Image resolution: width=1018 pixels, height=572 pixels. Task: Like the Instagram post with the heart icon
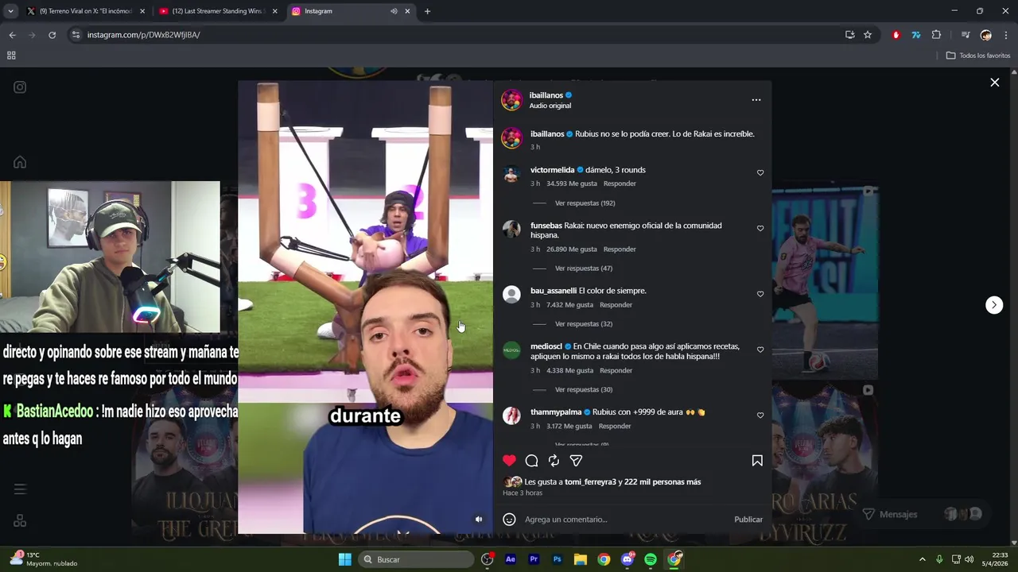510,461
